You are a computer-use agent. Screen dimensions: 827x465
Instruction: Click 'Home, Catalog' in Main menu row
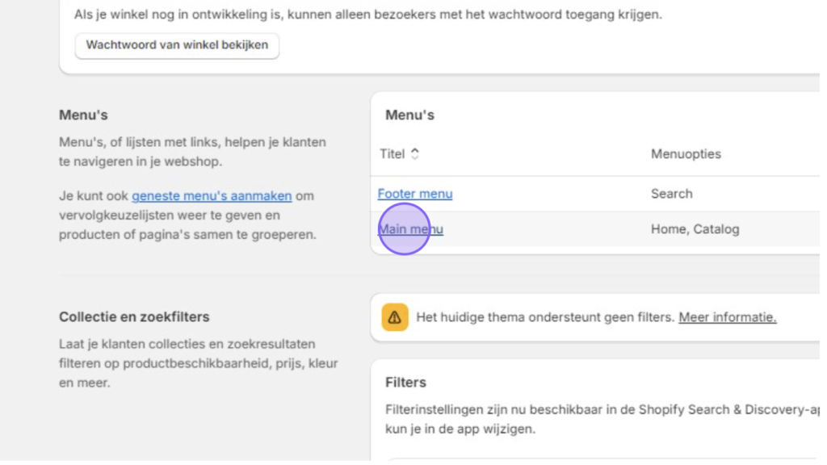(695, 229)
